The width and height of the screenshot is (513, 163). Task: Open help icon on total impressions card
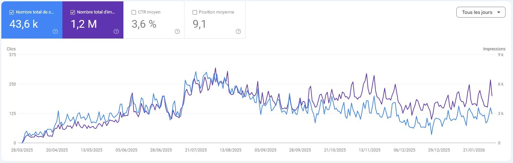tap(116, 31)
